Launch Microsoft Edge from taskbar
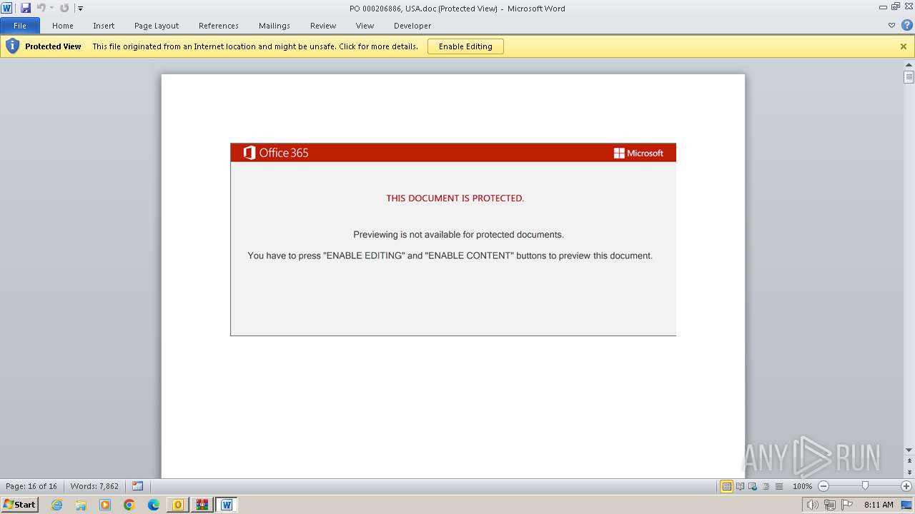 coord(154,505)
